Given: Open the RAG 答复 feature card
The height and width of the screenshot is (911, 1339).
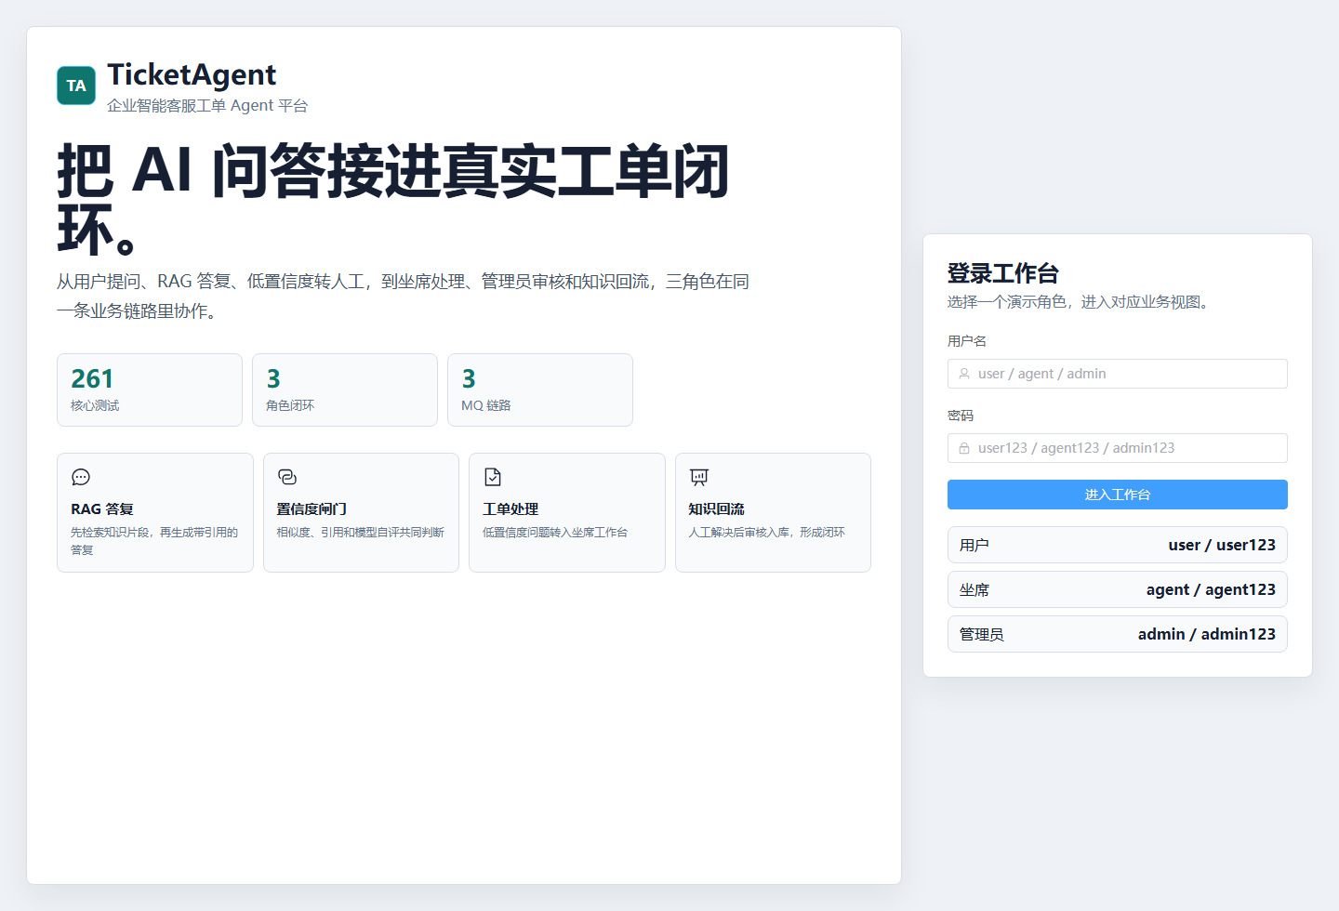Looking at the screenshot, I should (155, 512).
